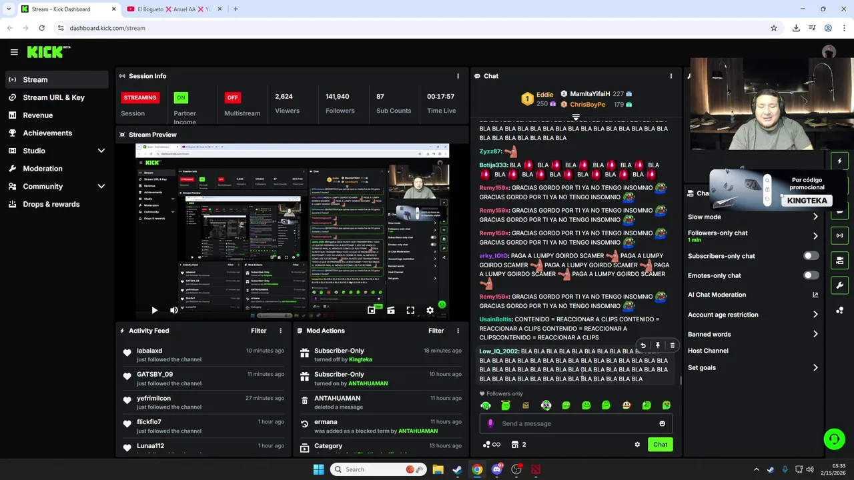Toggle Emotes-only chat switch

click(811, 275)
